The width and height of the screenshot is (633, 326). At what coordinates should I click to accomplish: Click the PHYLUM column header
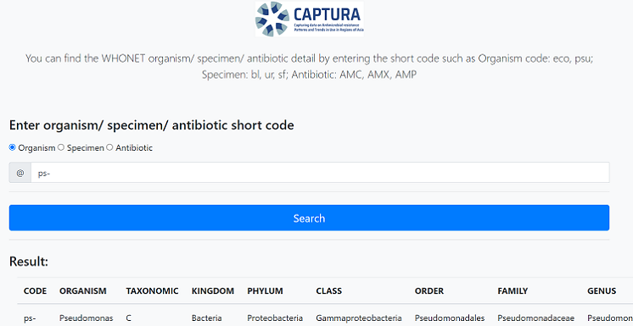pos(265,291)
